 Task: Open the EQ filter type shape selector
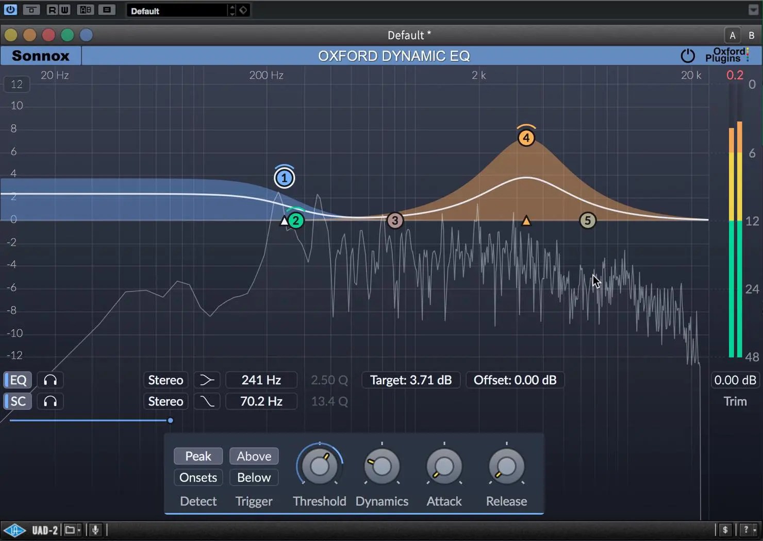(207, 380)
